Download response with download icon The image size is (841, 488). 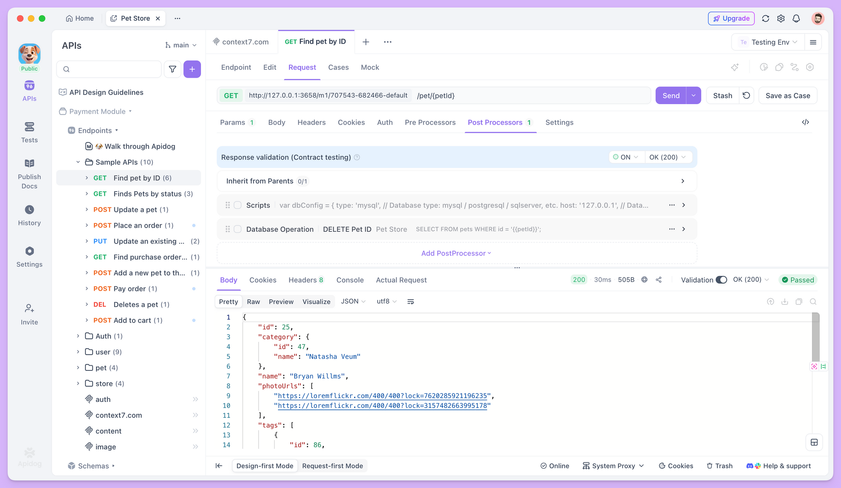point(785,302)
